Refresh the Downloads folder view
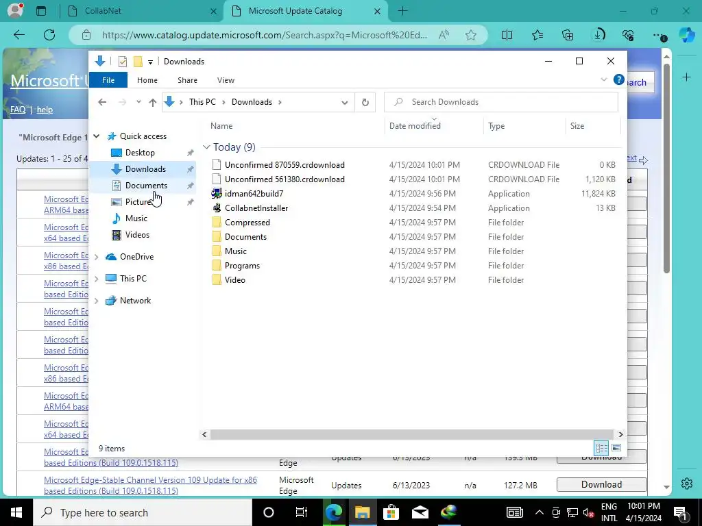702x526 pixels. 365,102
